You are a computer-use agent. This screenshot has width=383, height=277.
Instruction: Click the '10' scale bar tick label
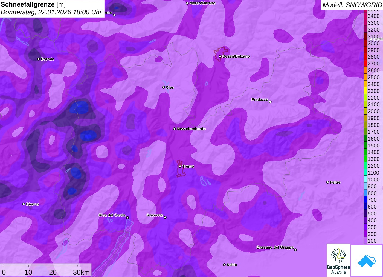click(x=28, y=272)
